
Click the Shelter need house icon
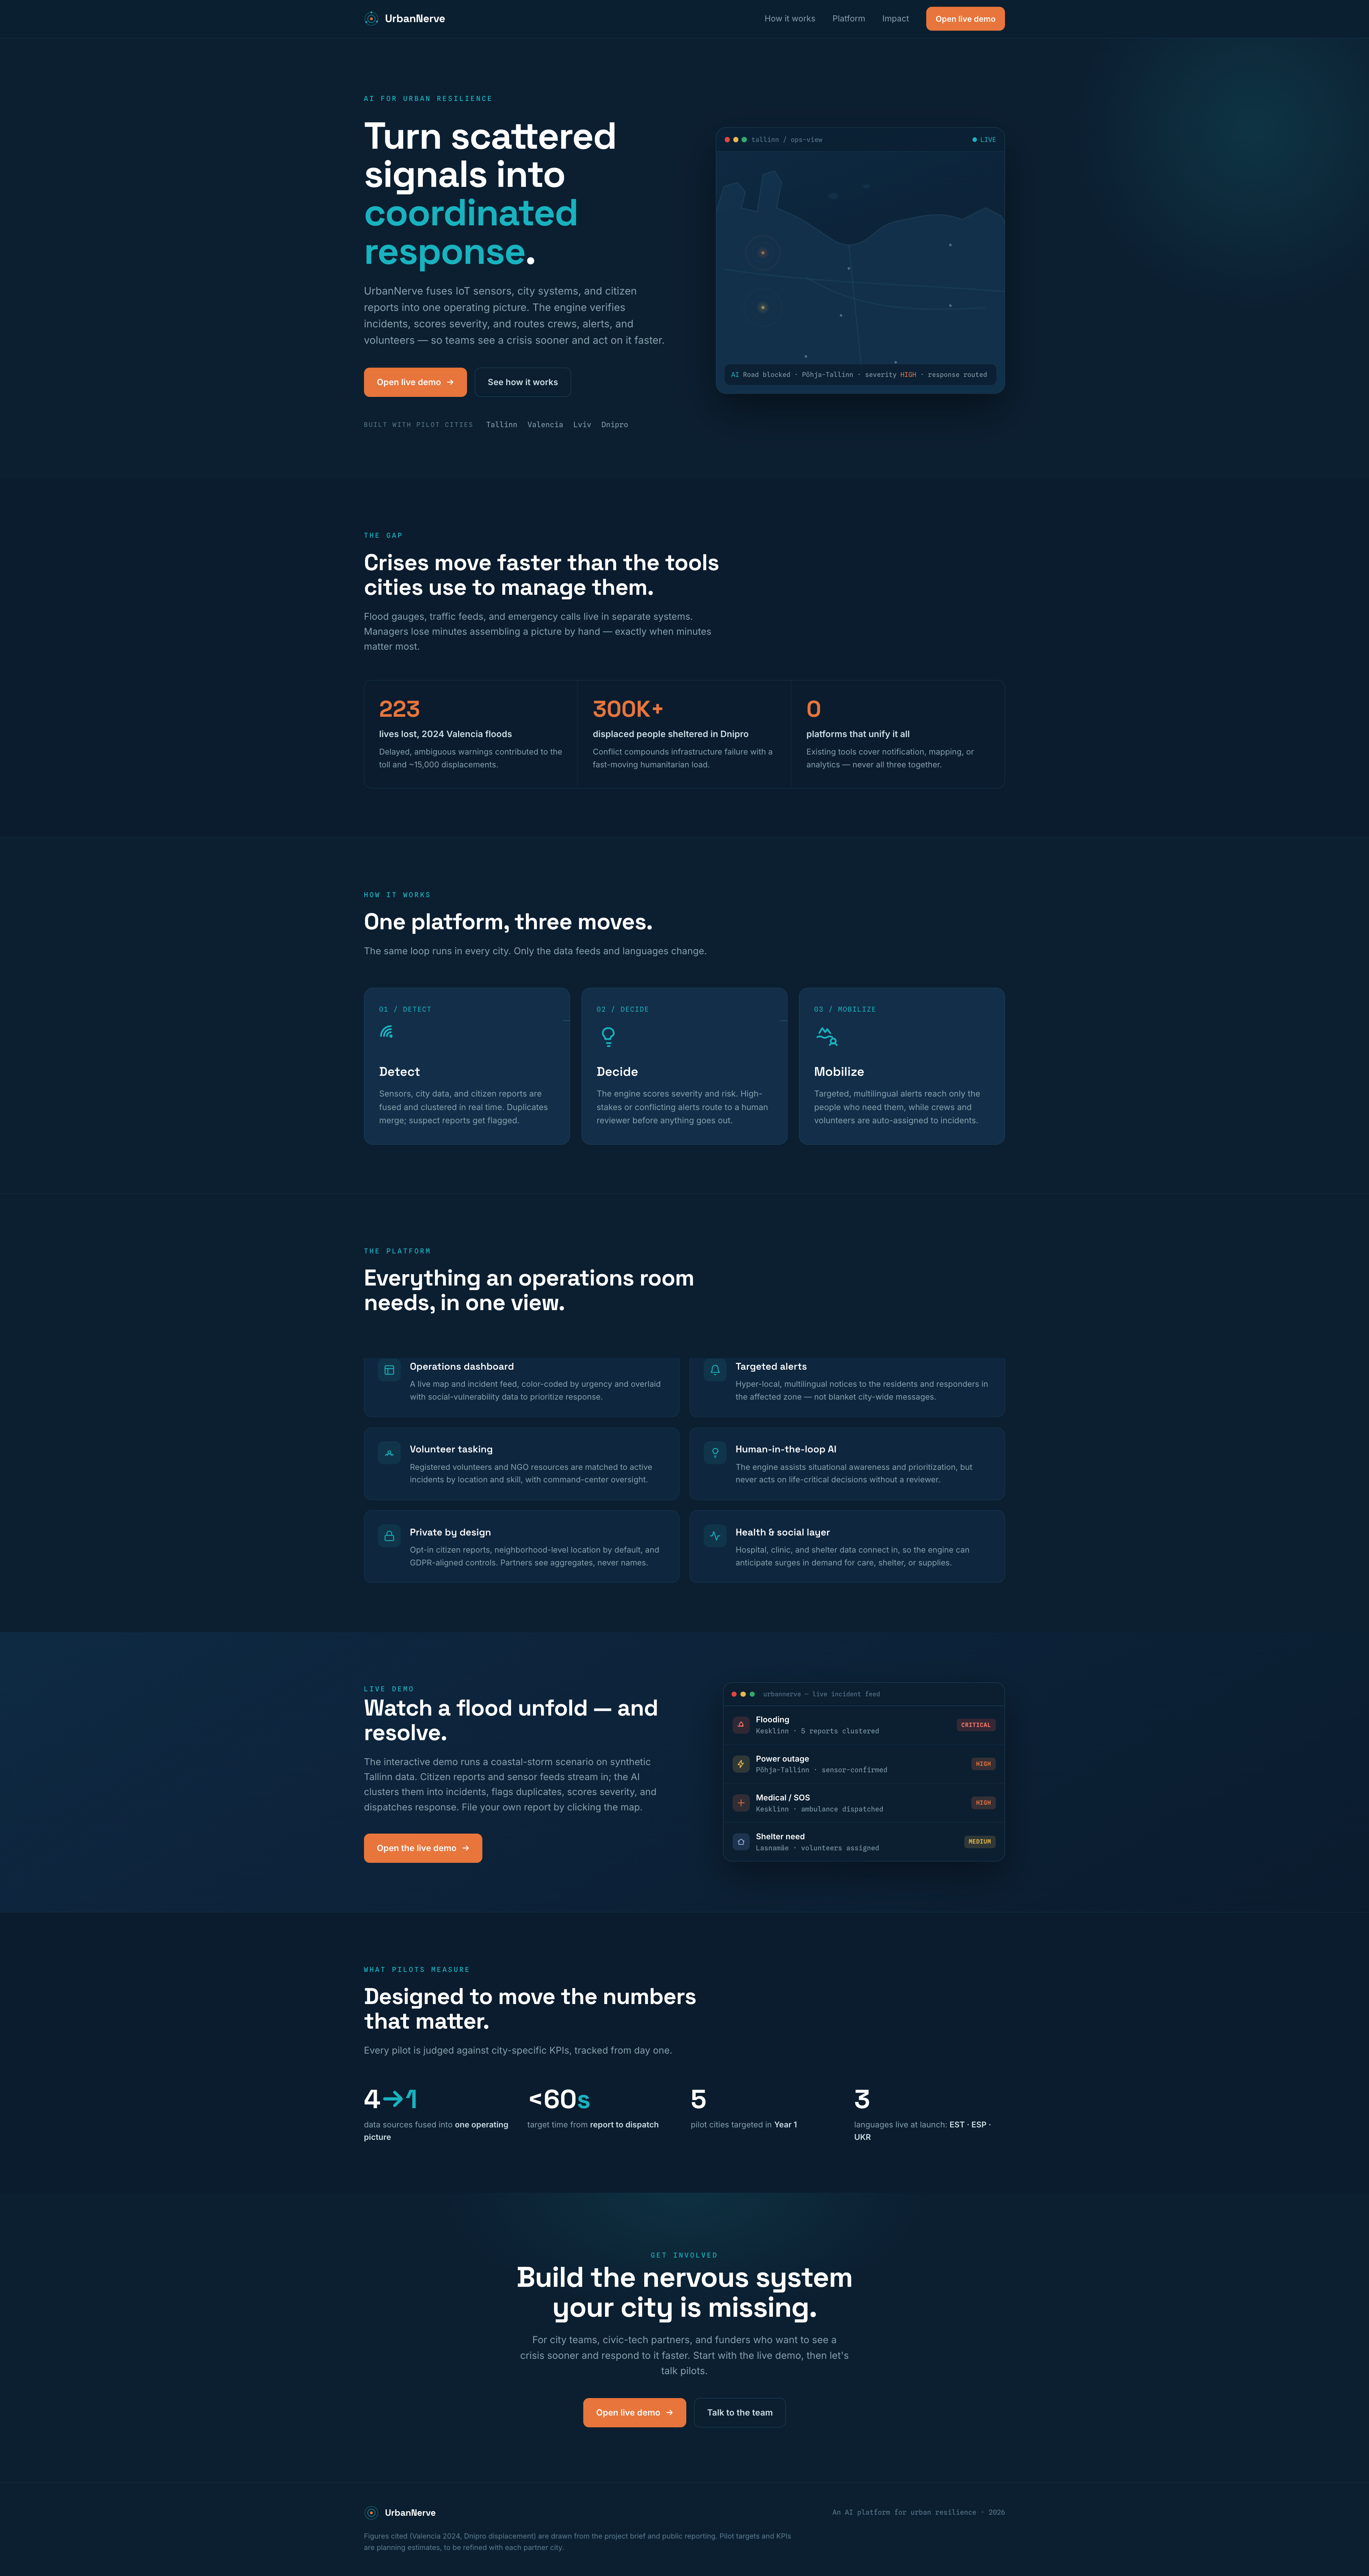pos(741,1842)
